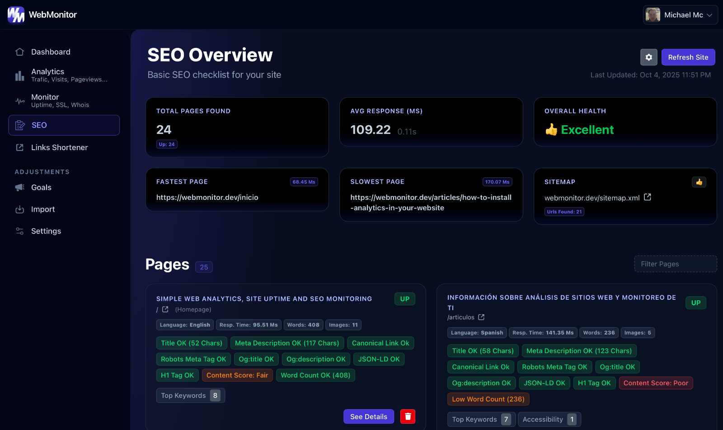Open the SEO tab in the sidebar
This screenshot has height=430, width=723.
coord(39,125)
